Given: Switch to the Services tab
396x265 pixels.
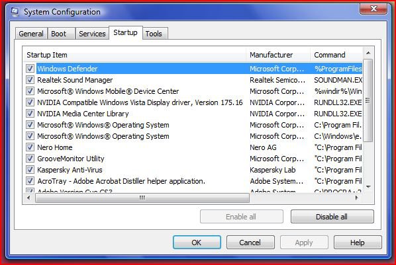Looking at the screenshot, I should coord(92,34).
